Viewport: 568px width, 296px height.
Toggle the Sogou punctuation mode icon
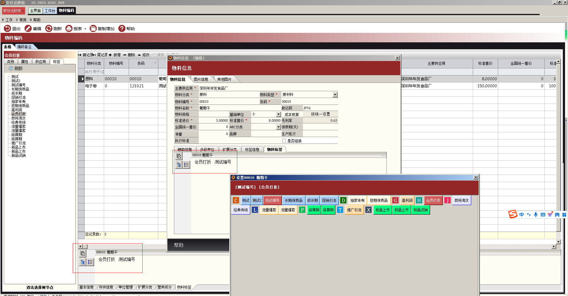(529, 215)
